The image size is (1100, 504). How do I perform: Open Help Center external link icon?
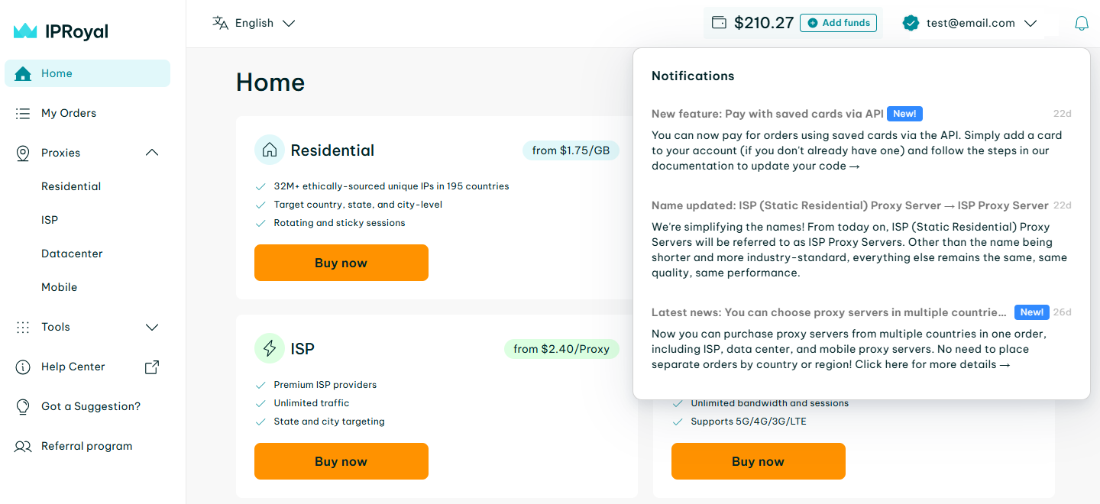tap(152, 367)
